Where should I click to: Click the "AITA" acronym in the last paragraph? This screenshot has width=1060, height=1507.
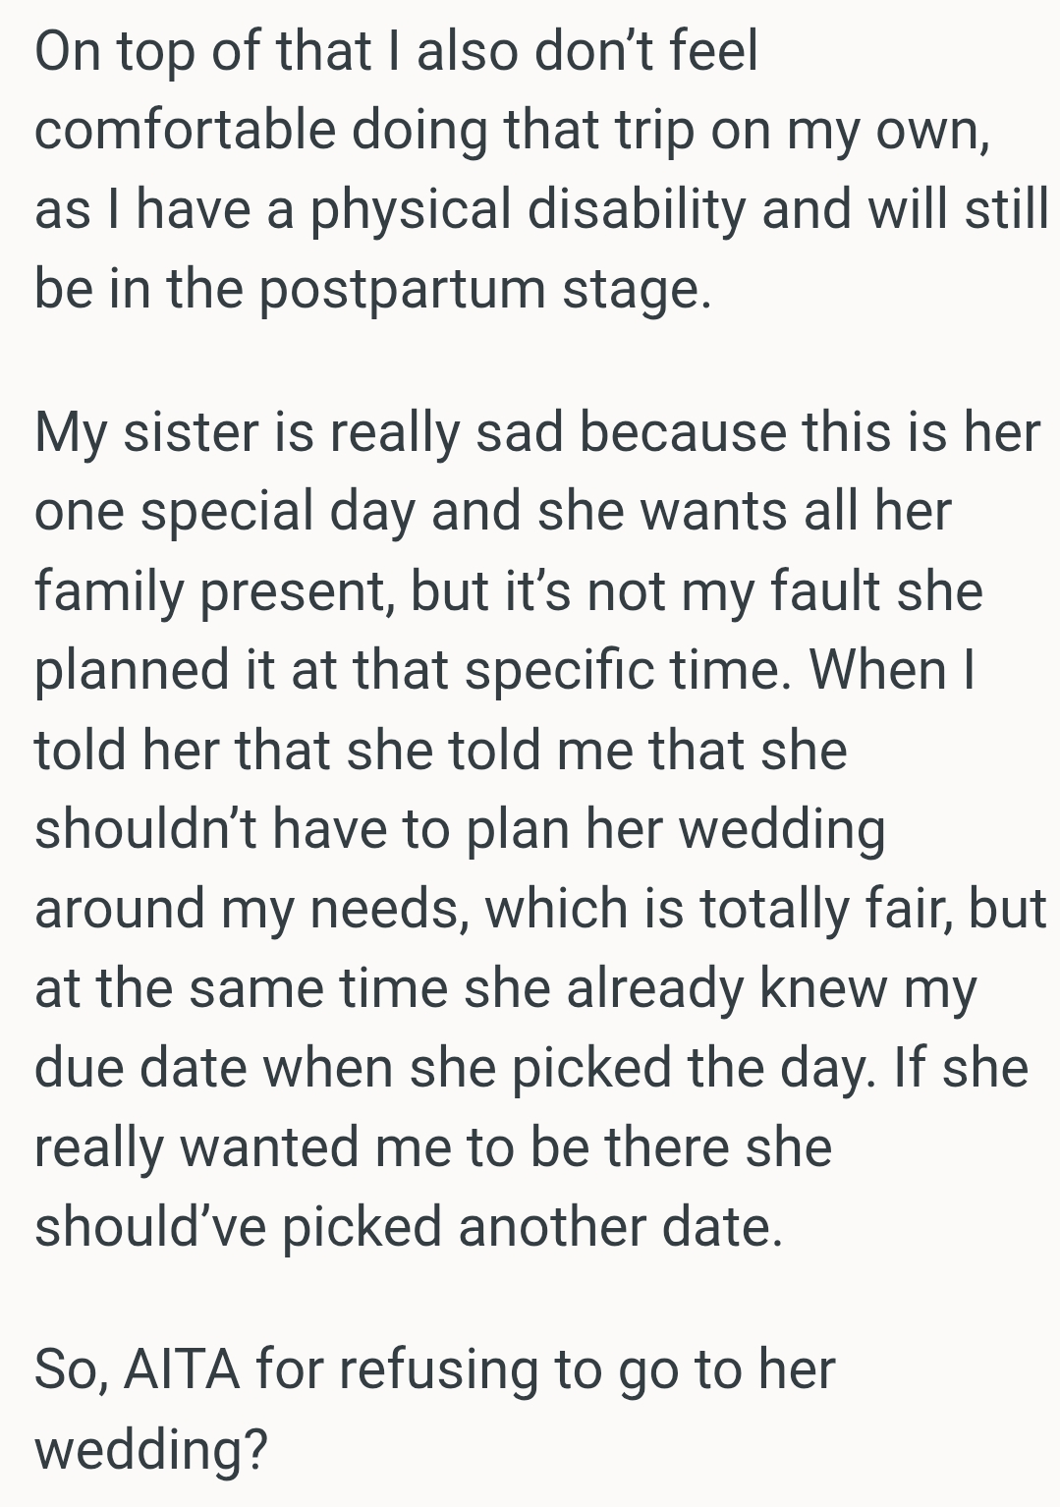coord(182,1368)
